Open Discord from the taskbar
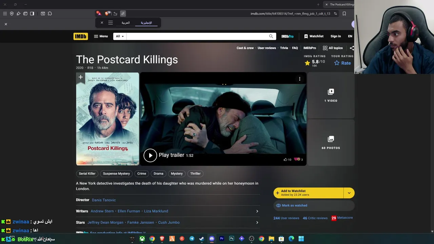Viewport: 434px width, 244px height. click(212, 239)
